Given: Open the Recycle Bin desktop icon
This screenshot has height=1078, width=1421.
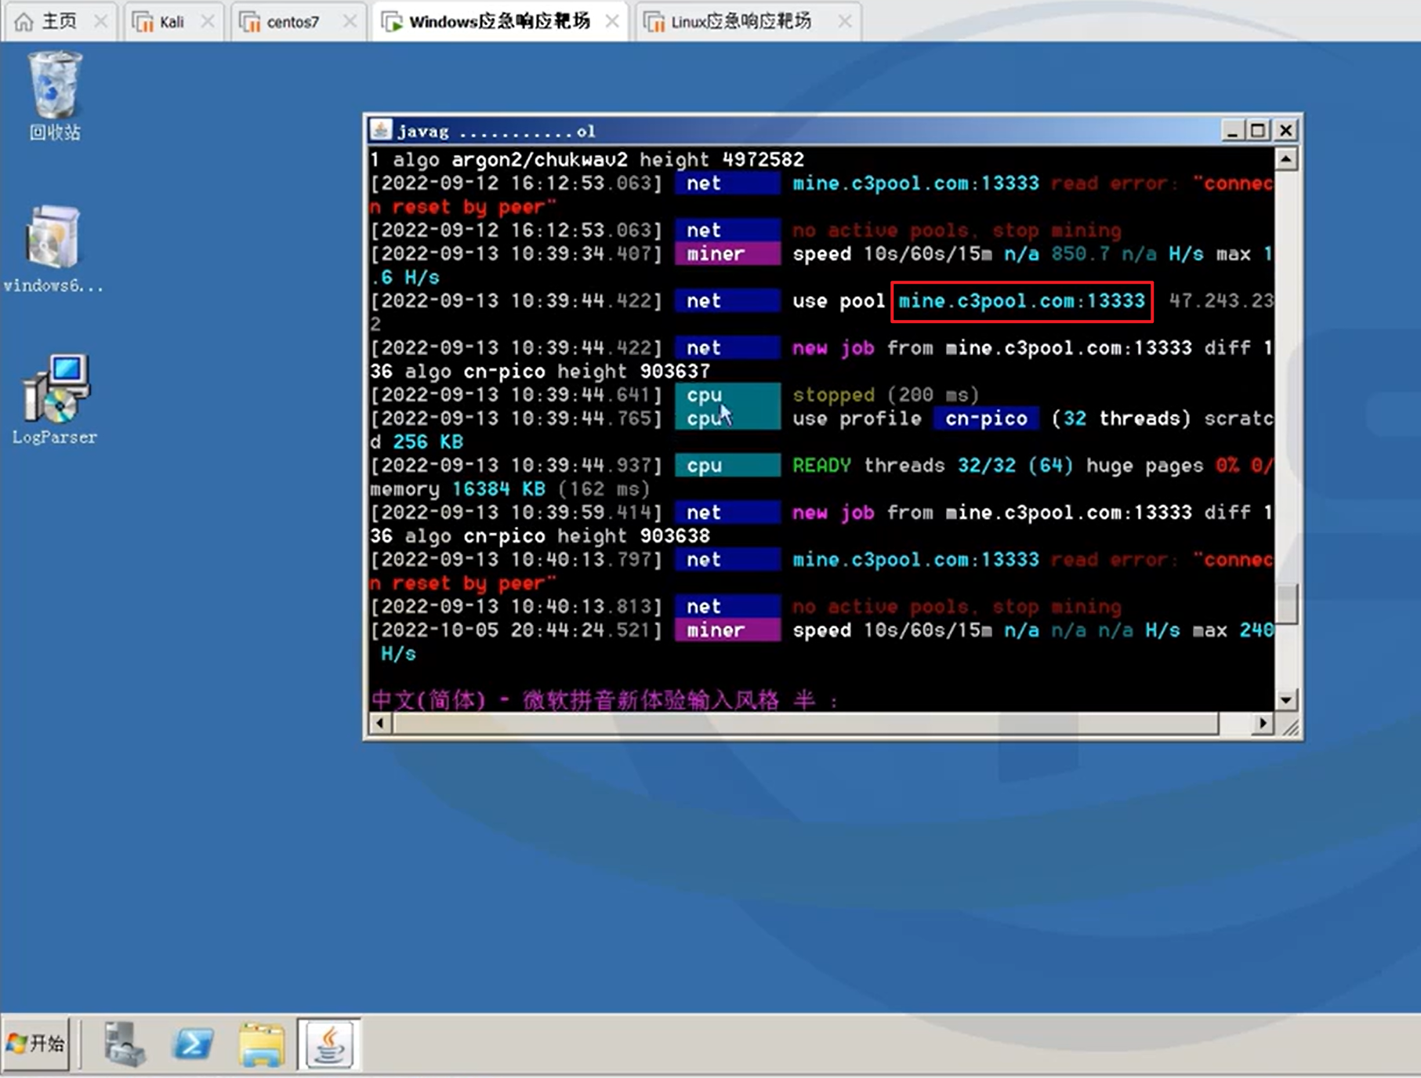Looking at the screenshot, I should [54, 95].
